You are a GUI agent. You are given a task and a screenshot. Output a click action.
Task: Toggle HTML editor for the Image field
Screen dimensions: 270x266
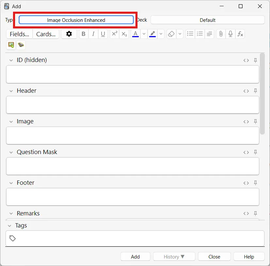click(246, 122)
